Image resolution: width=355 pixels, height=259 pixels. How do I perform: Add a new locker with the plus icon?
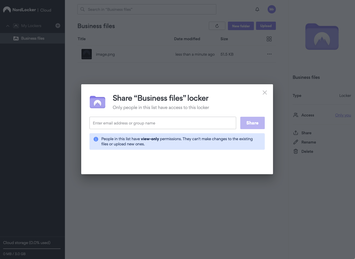click(58, 26)
